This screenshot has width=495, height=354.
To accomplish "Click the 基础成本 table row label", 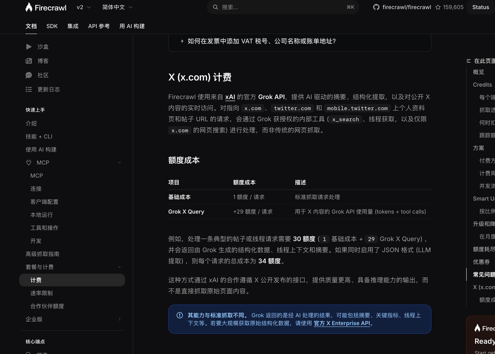I will [x=179, y=197].
